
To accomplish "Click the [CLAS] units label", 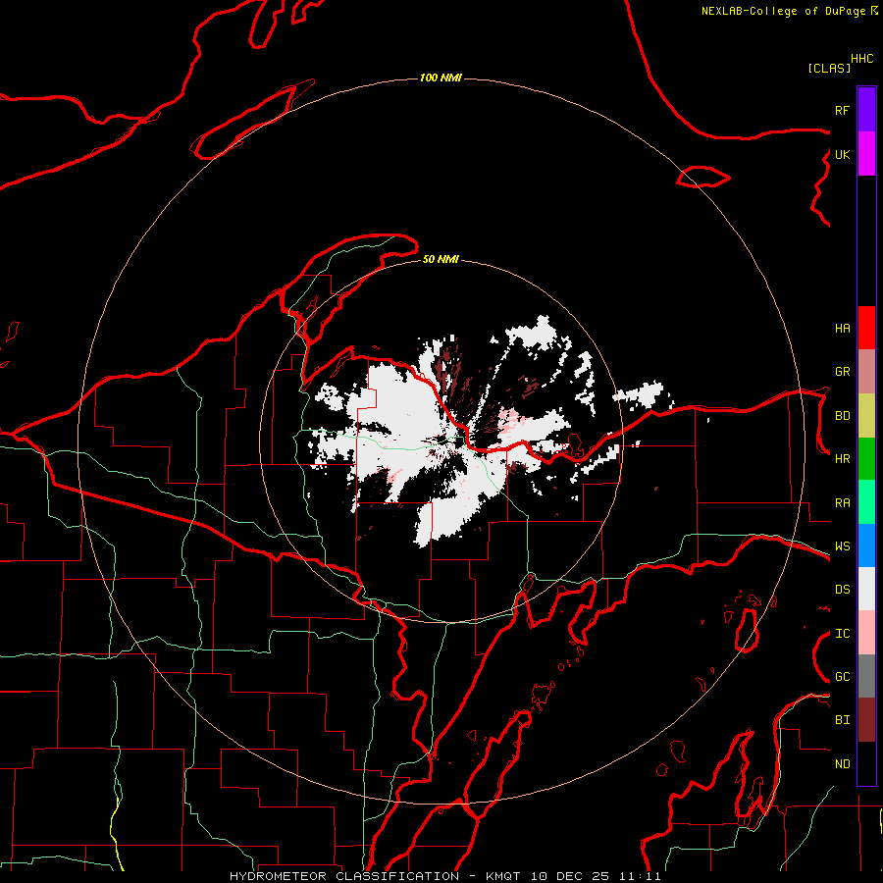I will point(829,68).
